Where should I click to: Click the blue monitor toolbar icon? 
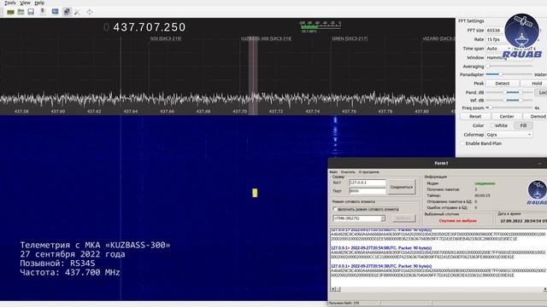click(x=55, y=12)
